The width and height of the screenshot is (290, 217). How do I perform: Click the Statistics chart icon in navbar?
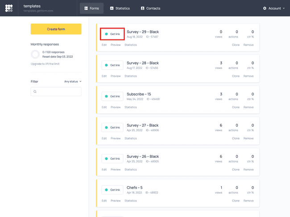[x=112, y=8]
